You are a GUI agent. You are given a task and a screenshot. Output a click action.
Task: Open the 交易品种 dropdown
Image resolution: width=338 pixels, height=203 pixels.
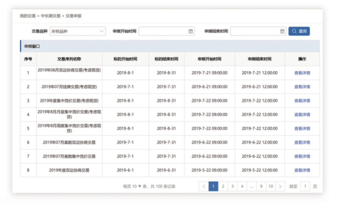[77, 31]
